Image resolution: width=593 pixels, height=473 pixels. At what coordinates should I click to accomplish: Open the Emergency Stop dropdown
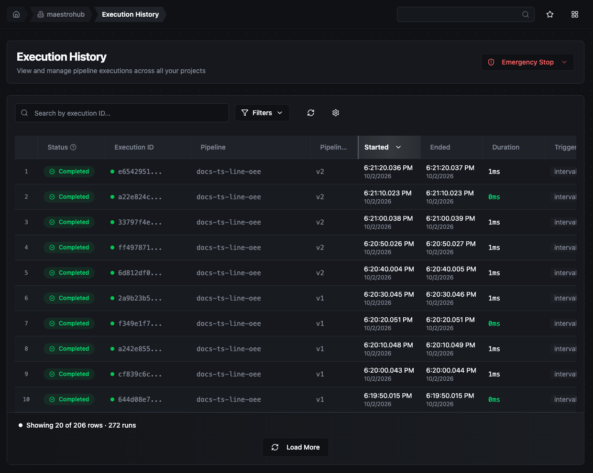pyautogui.click(x=527, y=62)
